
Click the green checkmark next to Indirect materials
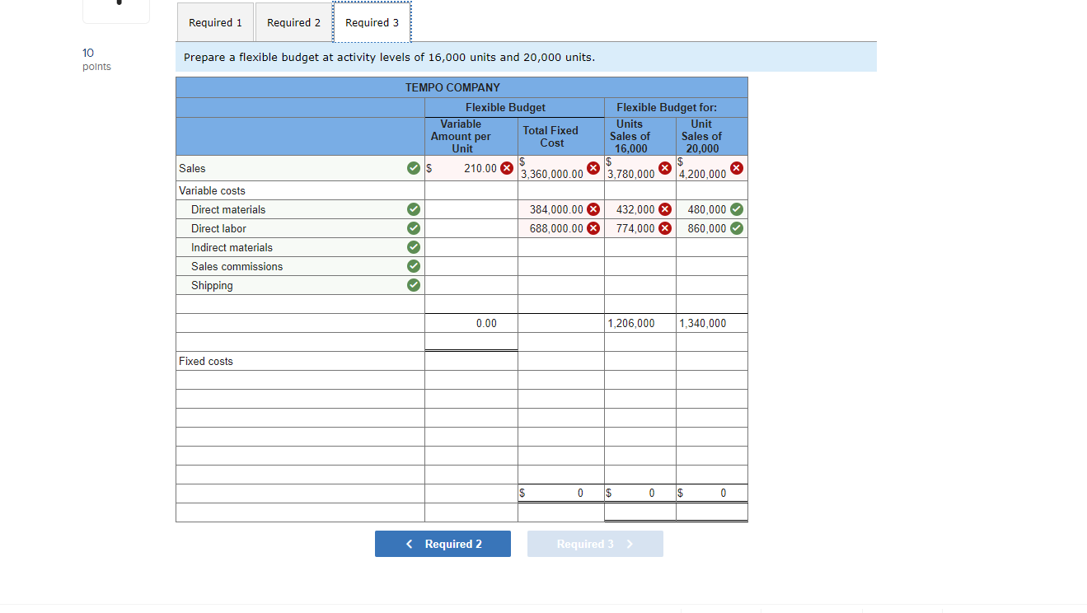(x=413, y=247)
